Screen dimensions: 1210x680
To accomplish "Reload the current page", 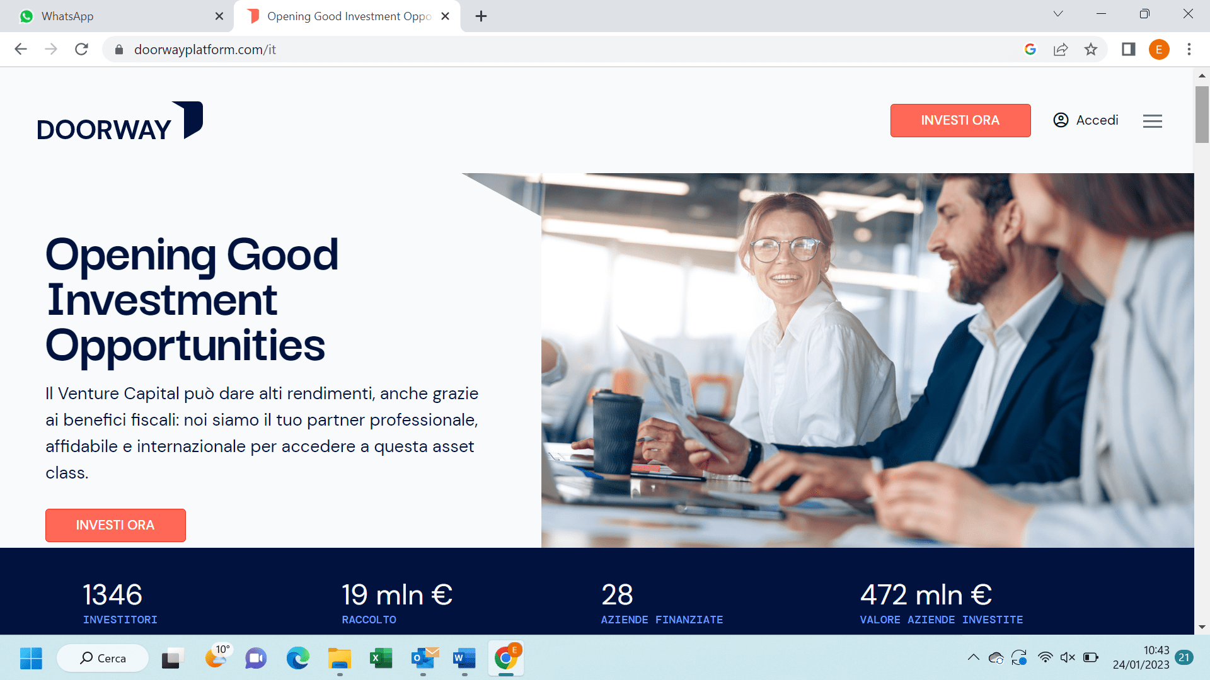I will click(x=81, y=50).
